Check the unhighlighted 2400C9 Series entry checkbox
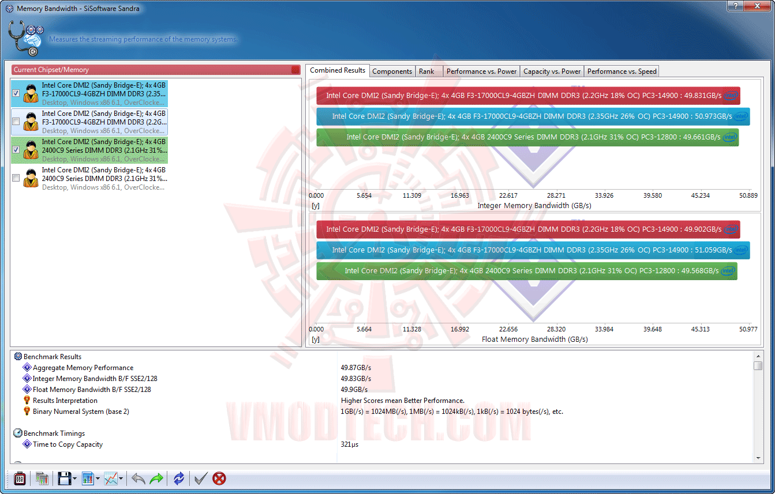 pyautogui.click(x=16, y=178)
